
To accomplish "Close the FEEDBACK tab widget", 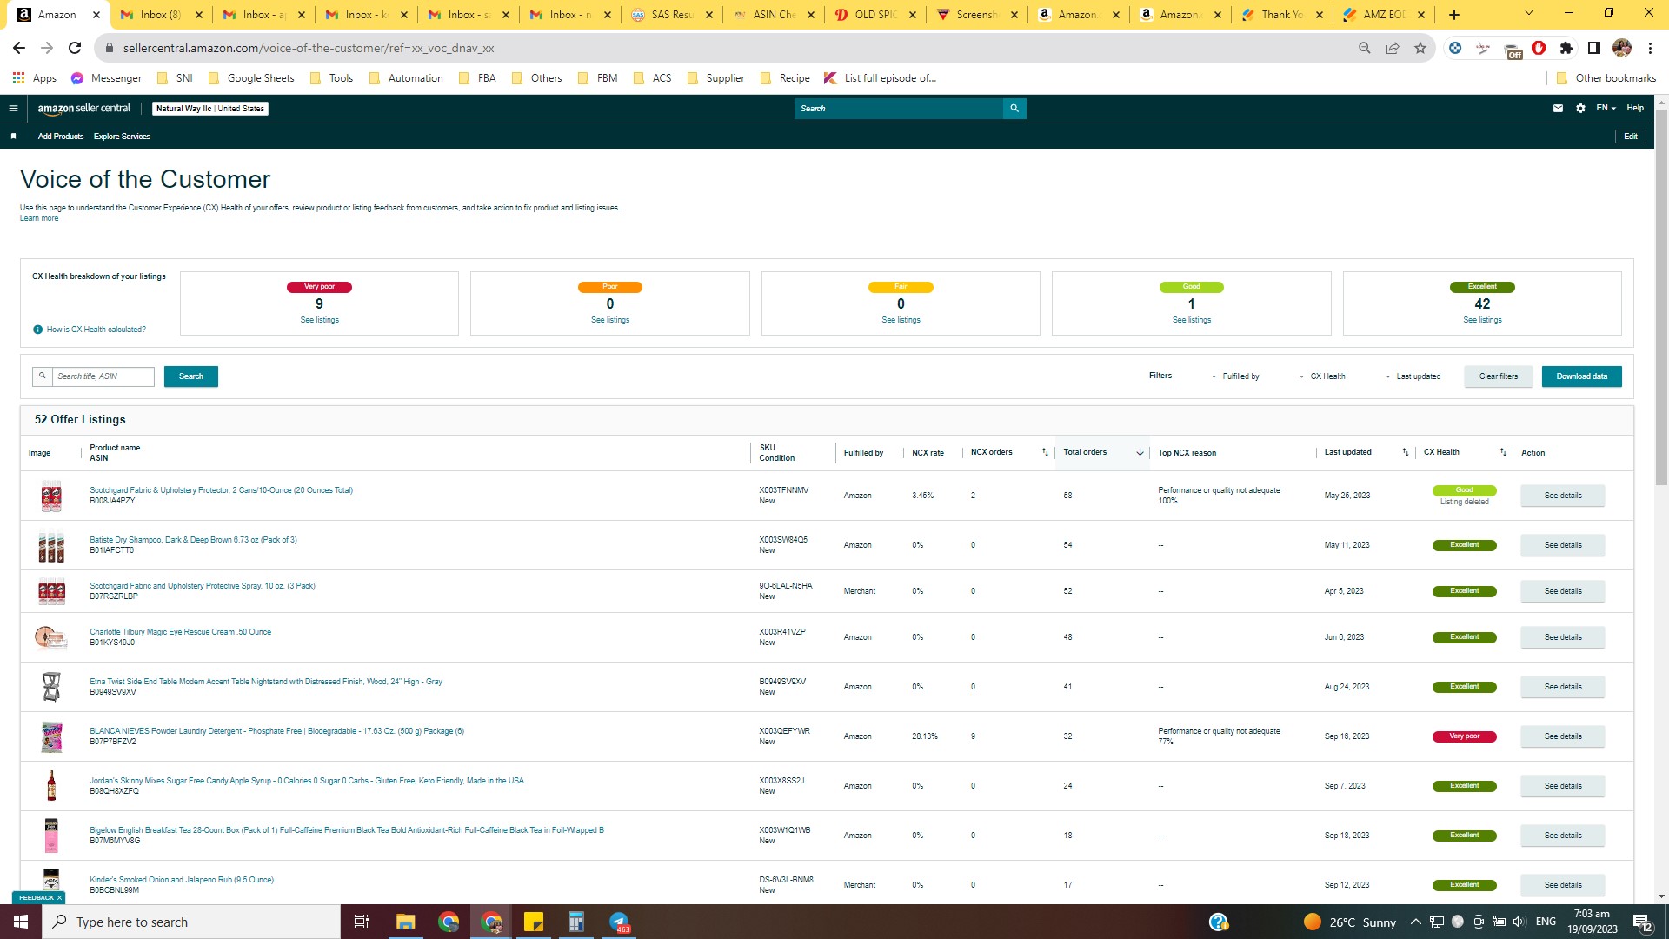I will (59, 897).
